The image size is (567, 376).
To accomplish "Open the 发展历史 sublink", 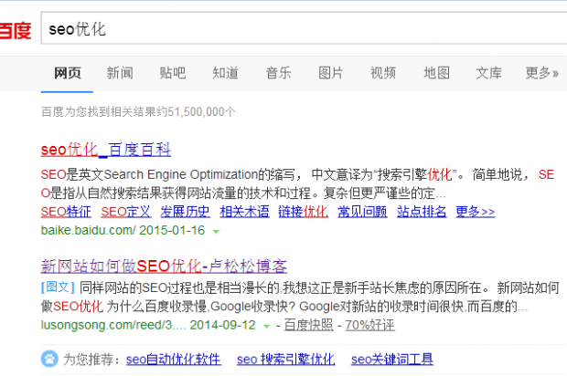I will [x=185, y=212].
